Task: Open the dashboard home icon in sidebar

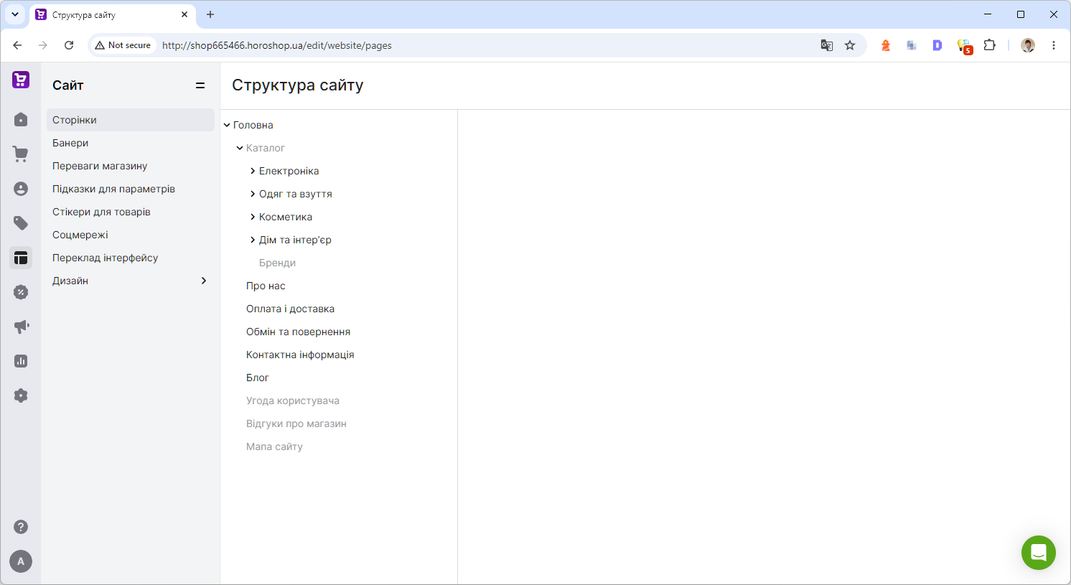Action: coord(21,119)
